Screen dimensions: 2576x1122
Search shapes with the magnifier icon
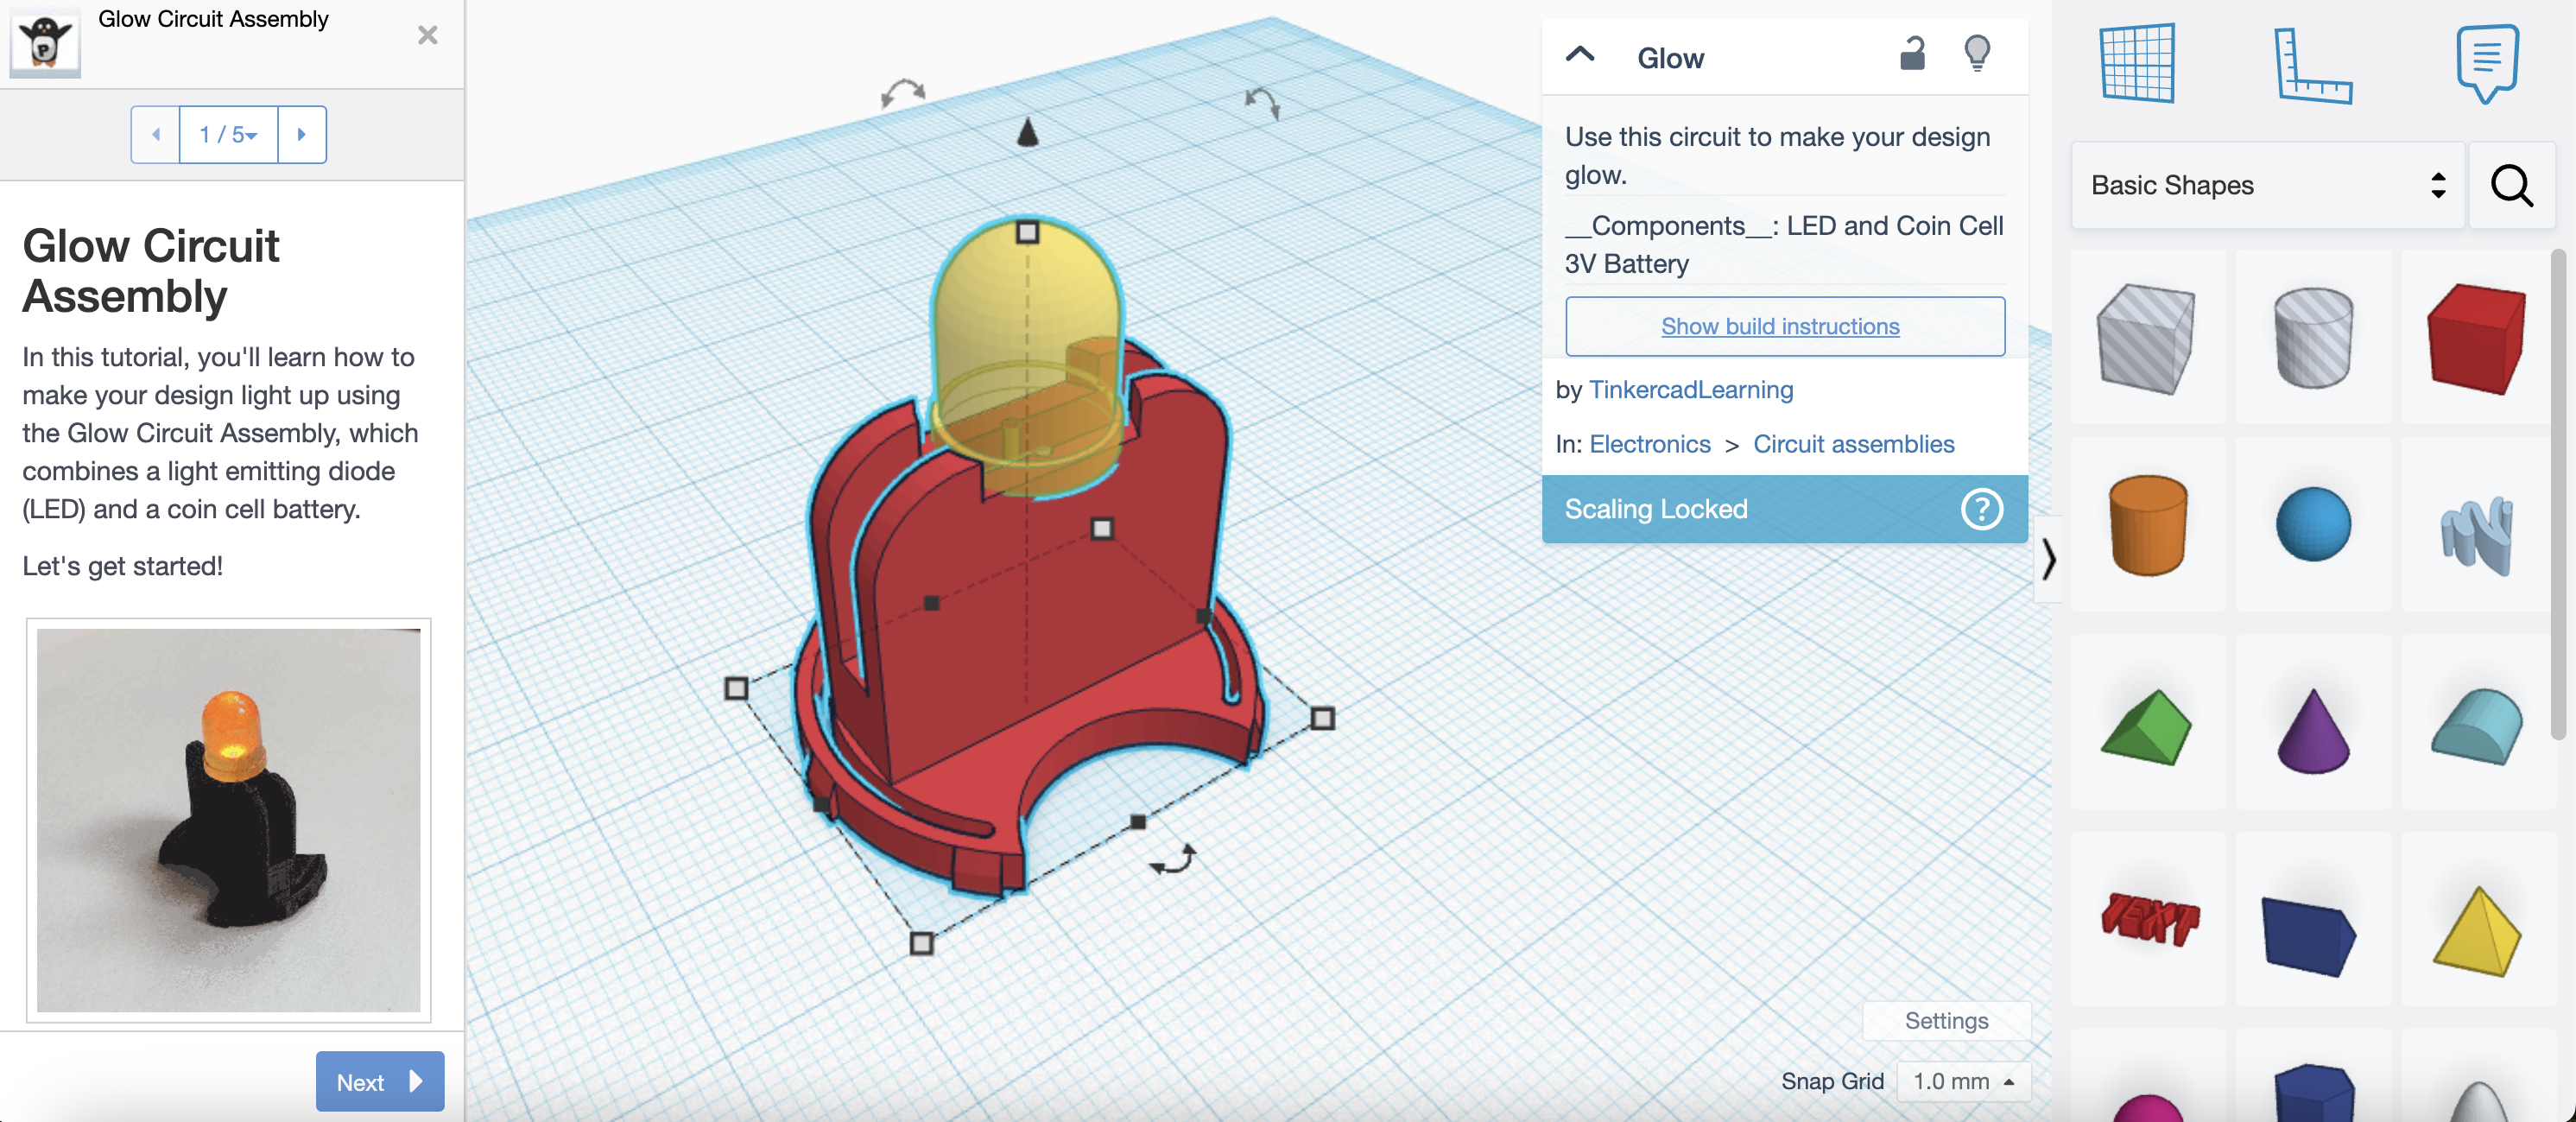2511,185
